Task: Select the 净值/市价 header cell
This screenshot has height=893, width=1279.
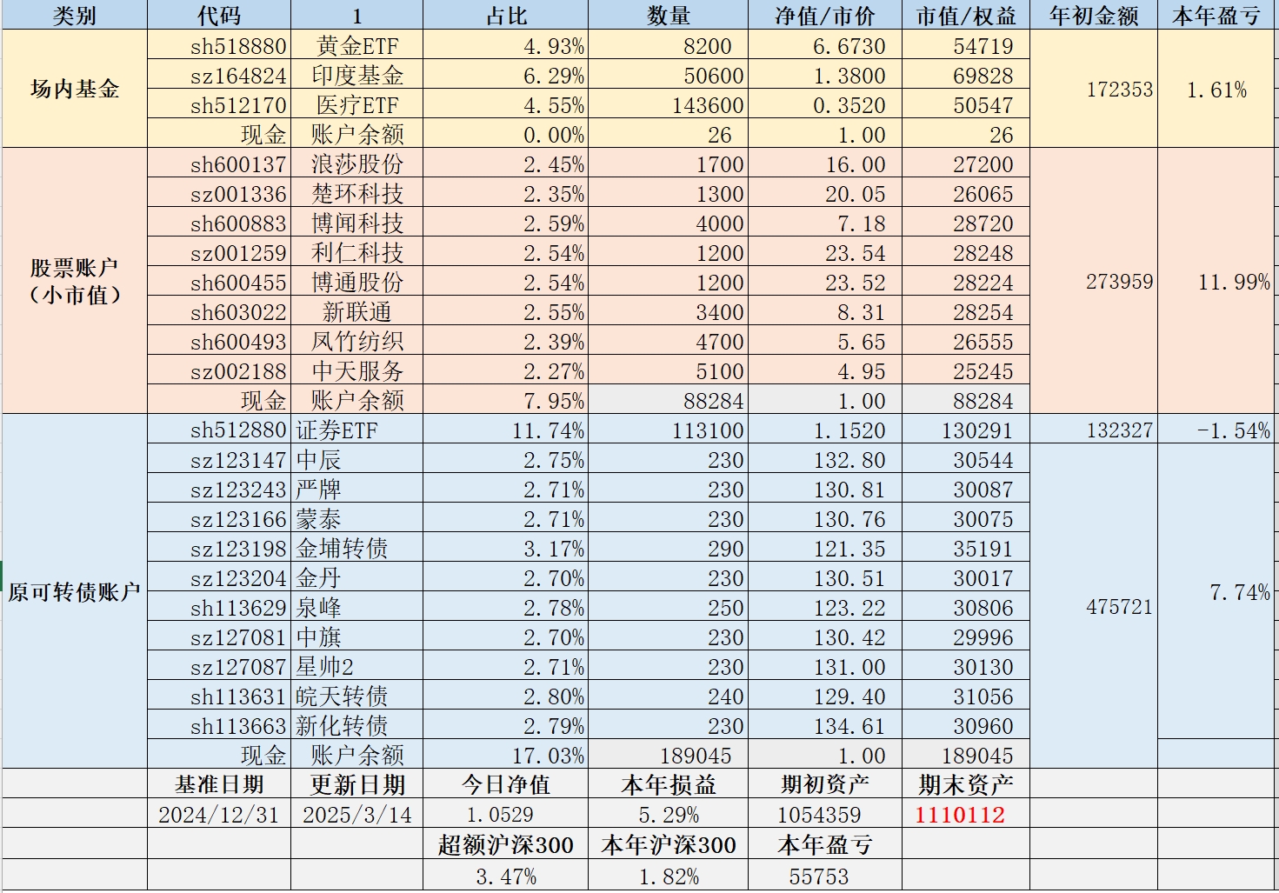Action: pos(825,16)
